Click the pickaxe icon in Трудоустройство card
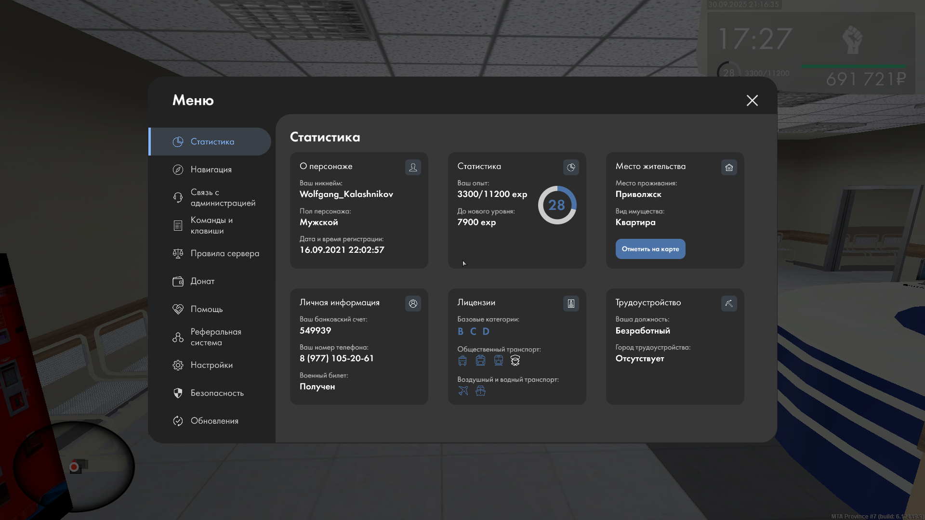 [x=729, y=303]
